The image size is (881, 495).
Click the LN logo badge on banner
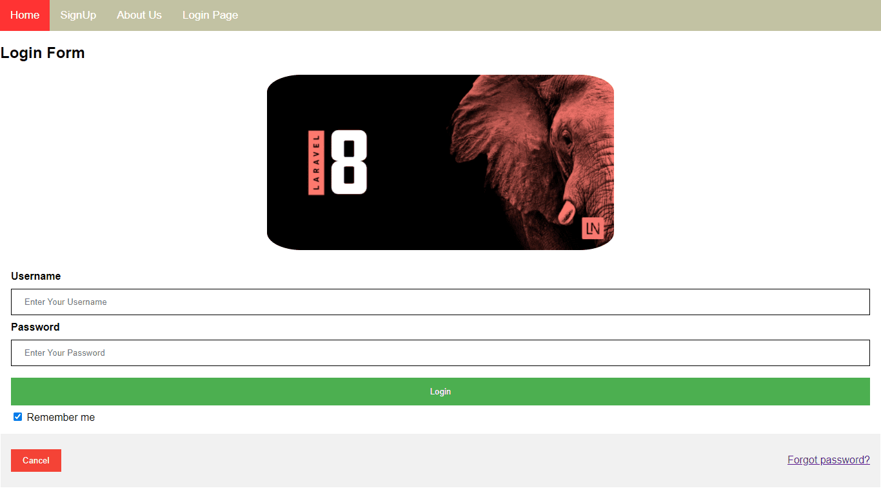593,228
